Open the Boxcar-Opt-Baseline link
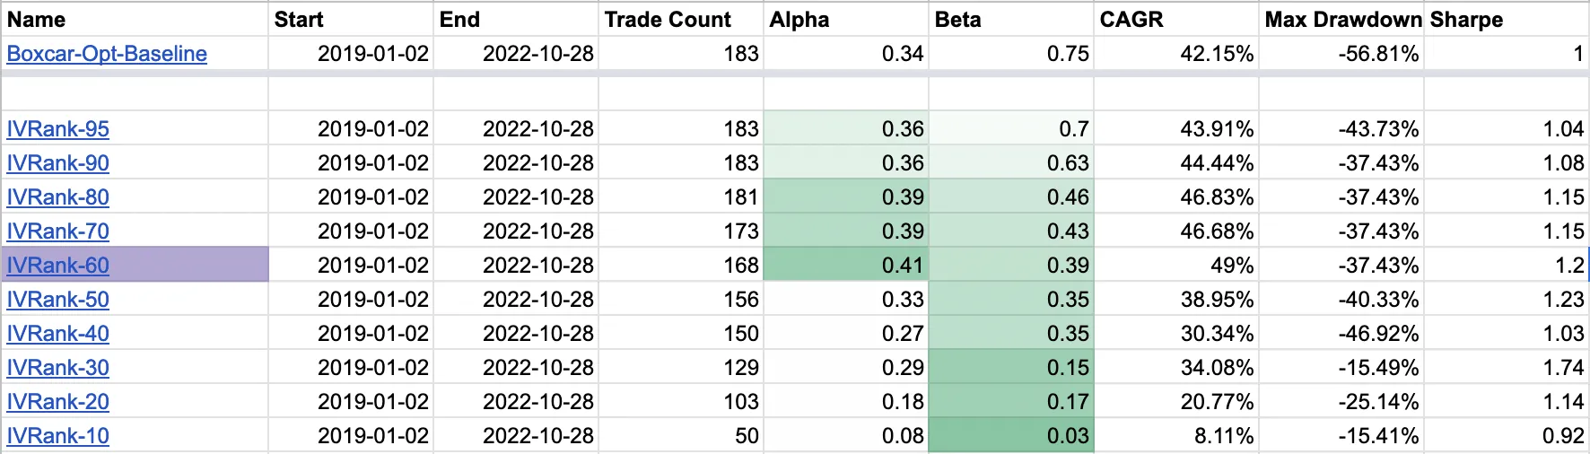Viewport: 1590px width, 454px height. (x=107, y=54)
